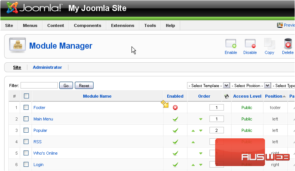295x171 pixels.
Task: Move the Popular module up
Action: click(193, 131)
